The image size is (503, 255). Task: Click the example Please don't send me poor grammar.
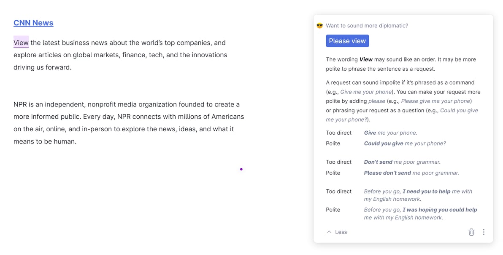(x=411, y=173)
